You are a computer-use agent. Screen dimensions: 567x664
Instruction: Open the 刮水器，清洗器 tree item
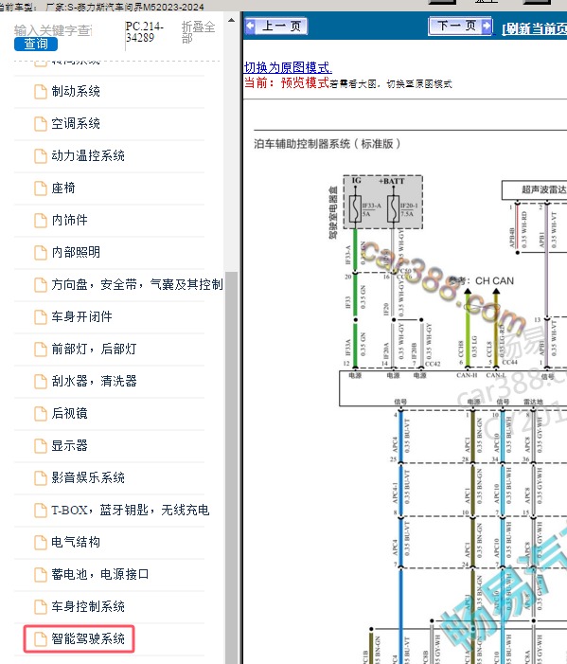(94, 381)
